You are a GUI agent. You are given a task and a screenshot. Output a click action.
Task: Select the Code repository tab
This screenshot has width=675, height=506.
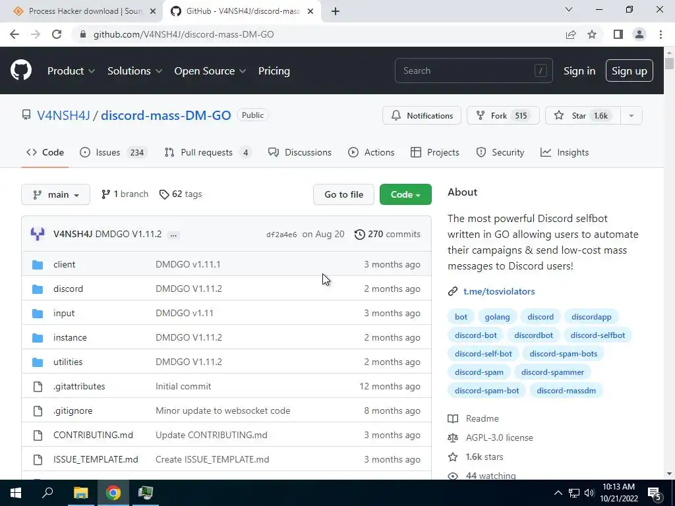click(x=45, y=152)
